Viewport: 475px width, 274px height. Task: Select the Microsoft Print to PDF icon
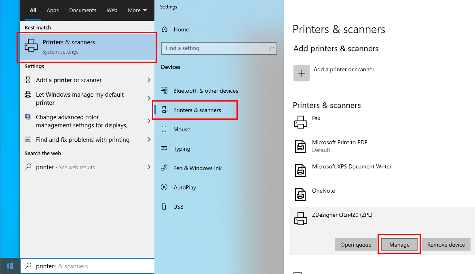[300, 146]
